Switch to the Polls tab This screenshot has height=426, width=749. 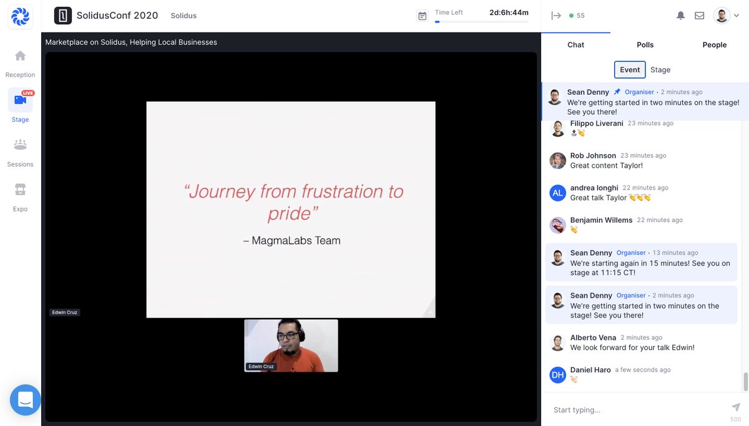pos(645,45)
